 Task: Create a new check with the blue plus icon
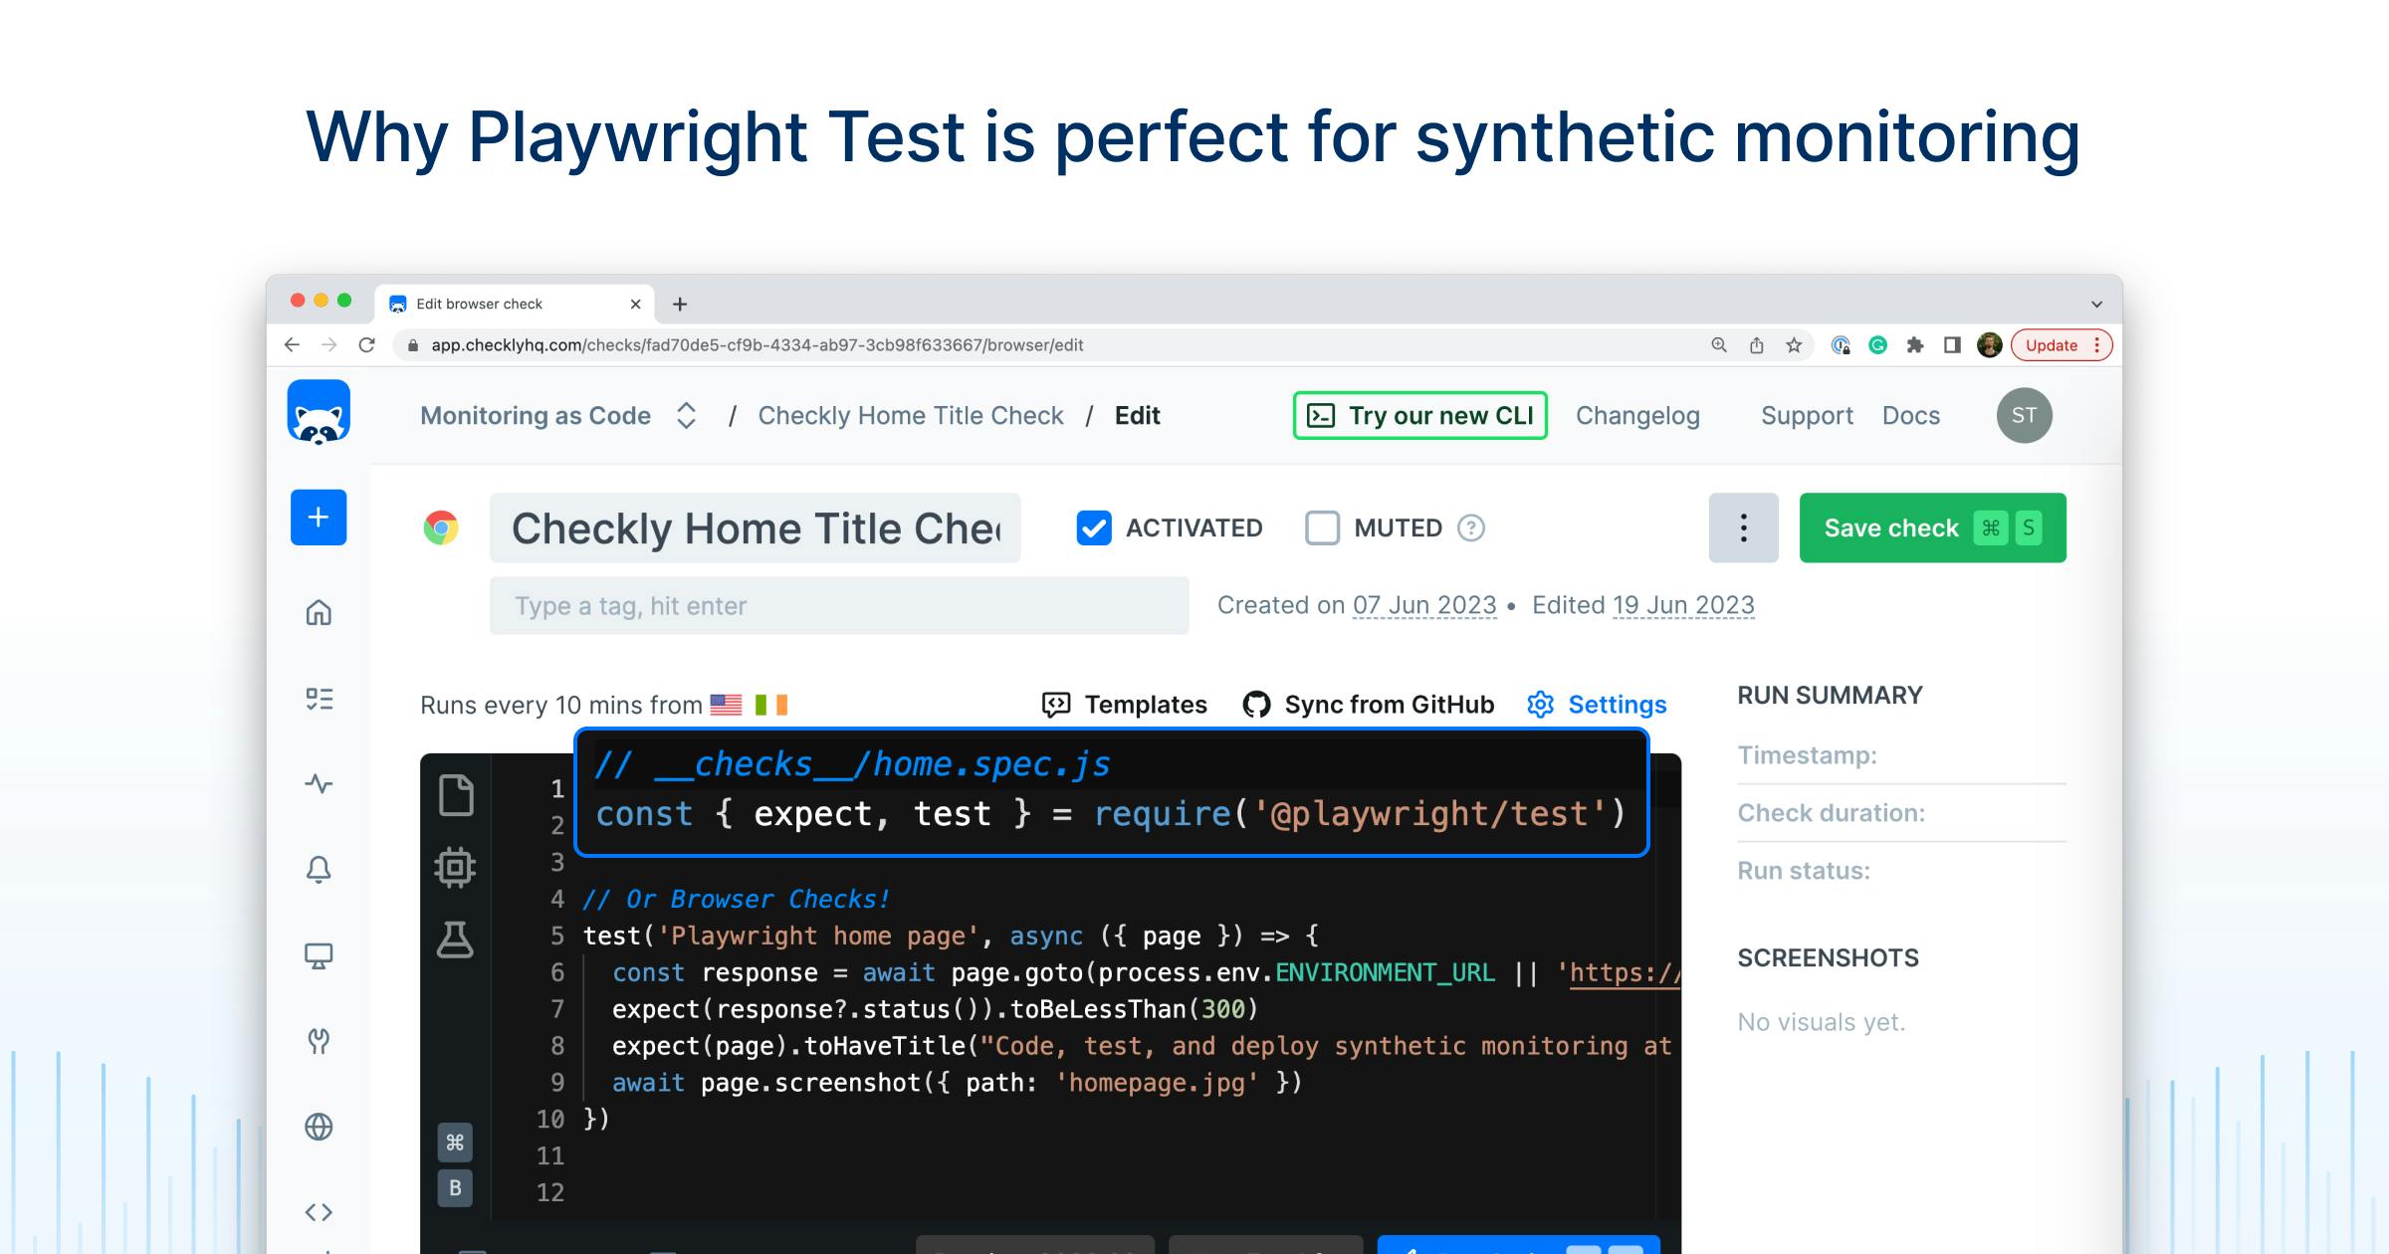coord(318,518)
